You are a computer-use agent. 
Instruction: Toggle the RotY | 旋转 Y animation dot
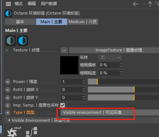click(x=8, y=98)
